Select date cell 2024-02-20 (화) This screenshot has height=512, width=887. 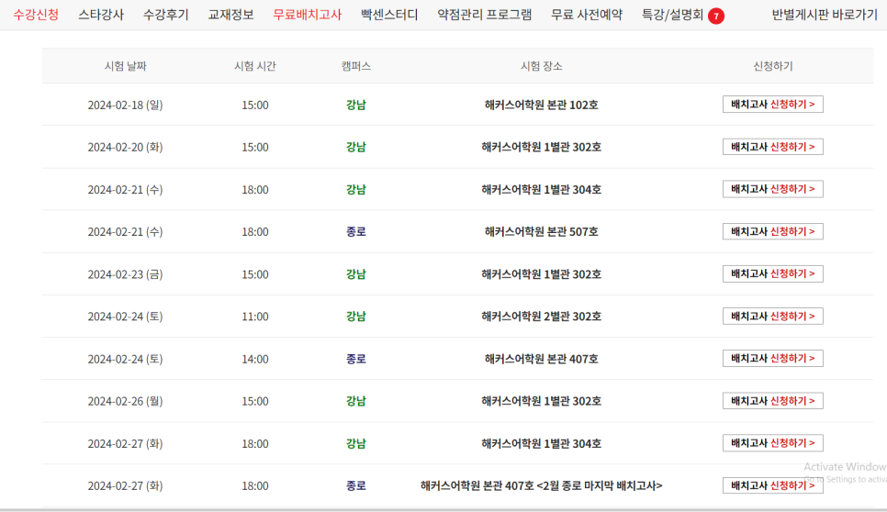125,148
